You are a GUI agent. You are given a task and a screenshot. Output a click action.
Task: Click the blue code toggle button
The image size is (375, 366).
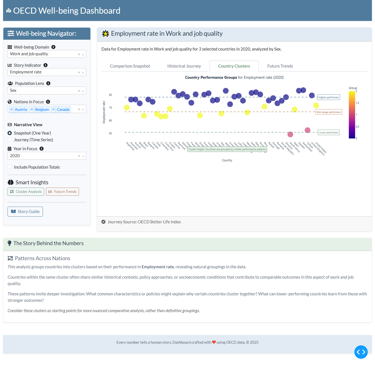[361, 352]
